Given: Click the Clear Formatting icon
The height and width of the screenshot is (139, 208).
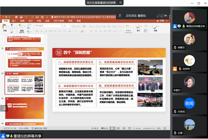Looking at the screenshot, I should [84, 26].
